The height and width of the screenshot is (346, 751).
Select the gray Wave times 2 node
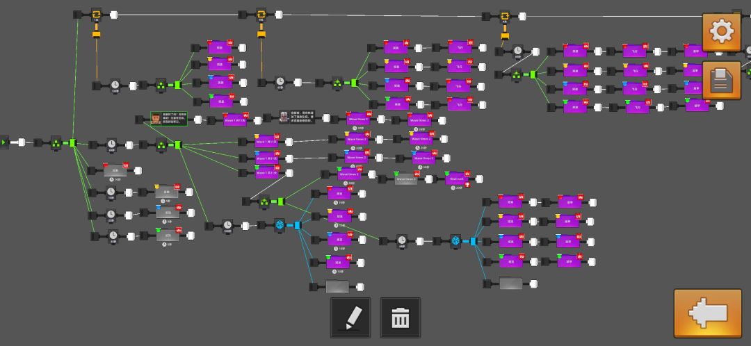(x=405, y=179)
